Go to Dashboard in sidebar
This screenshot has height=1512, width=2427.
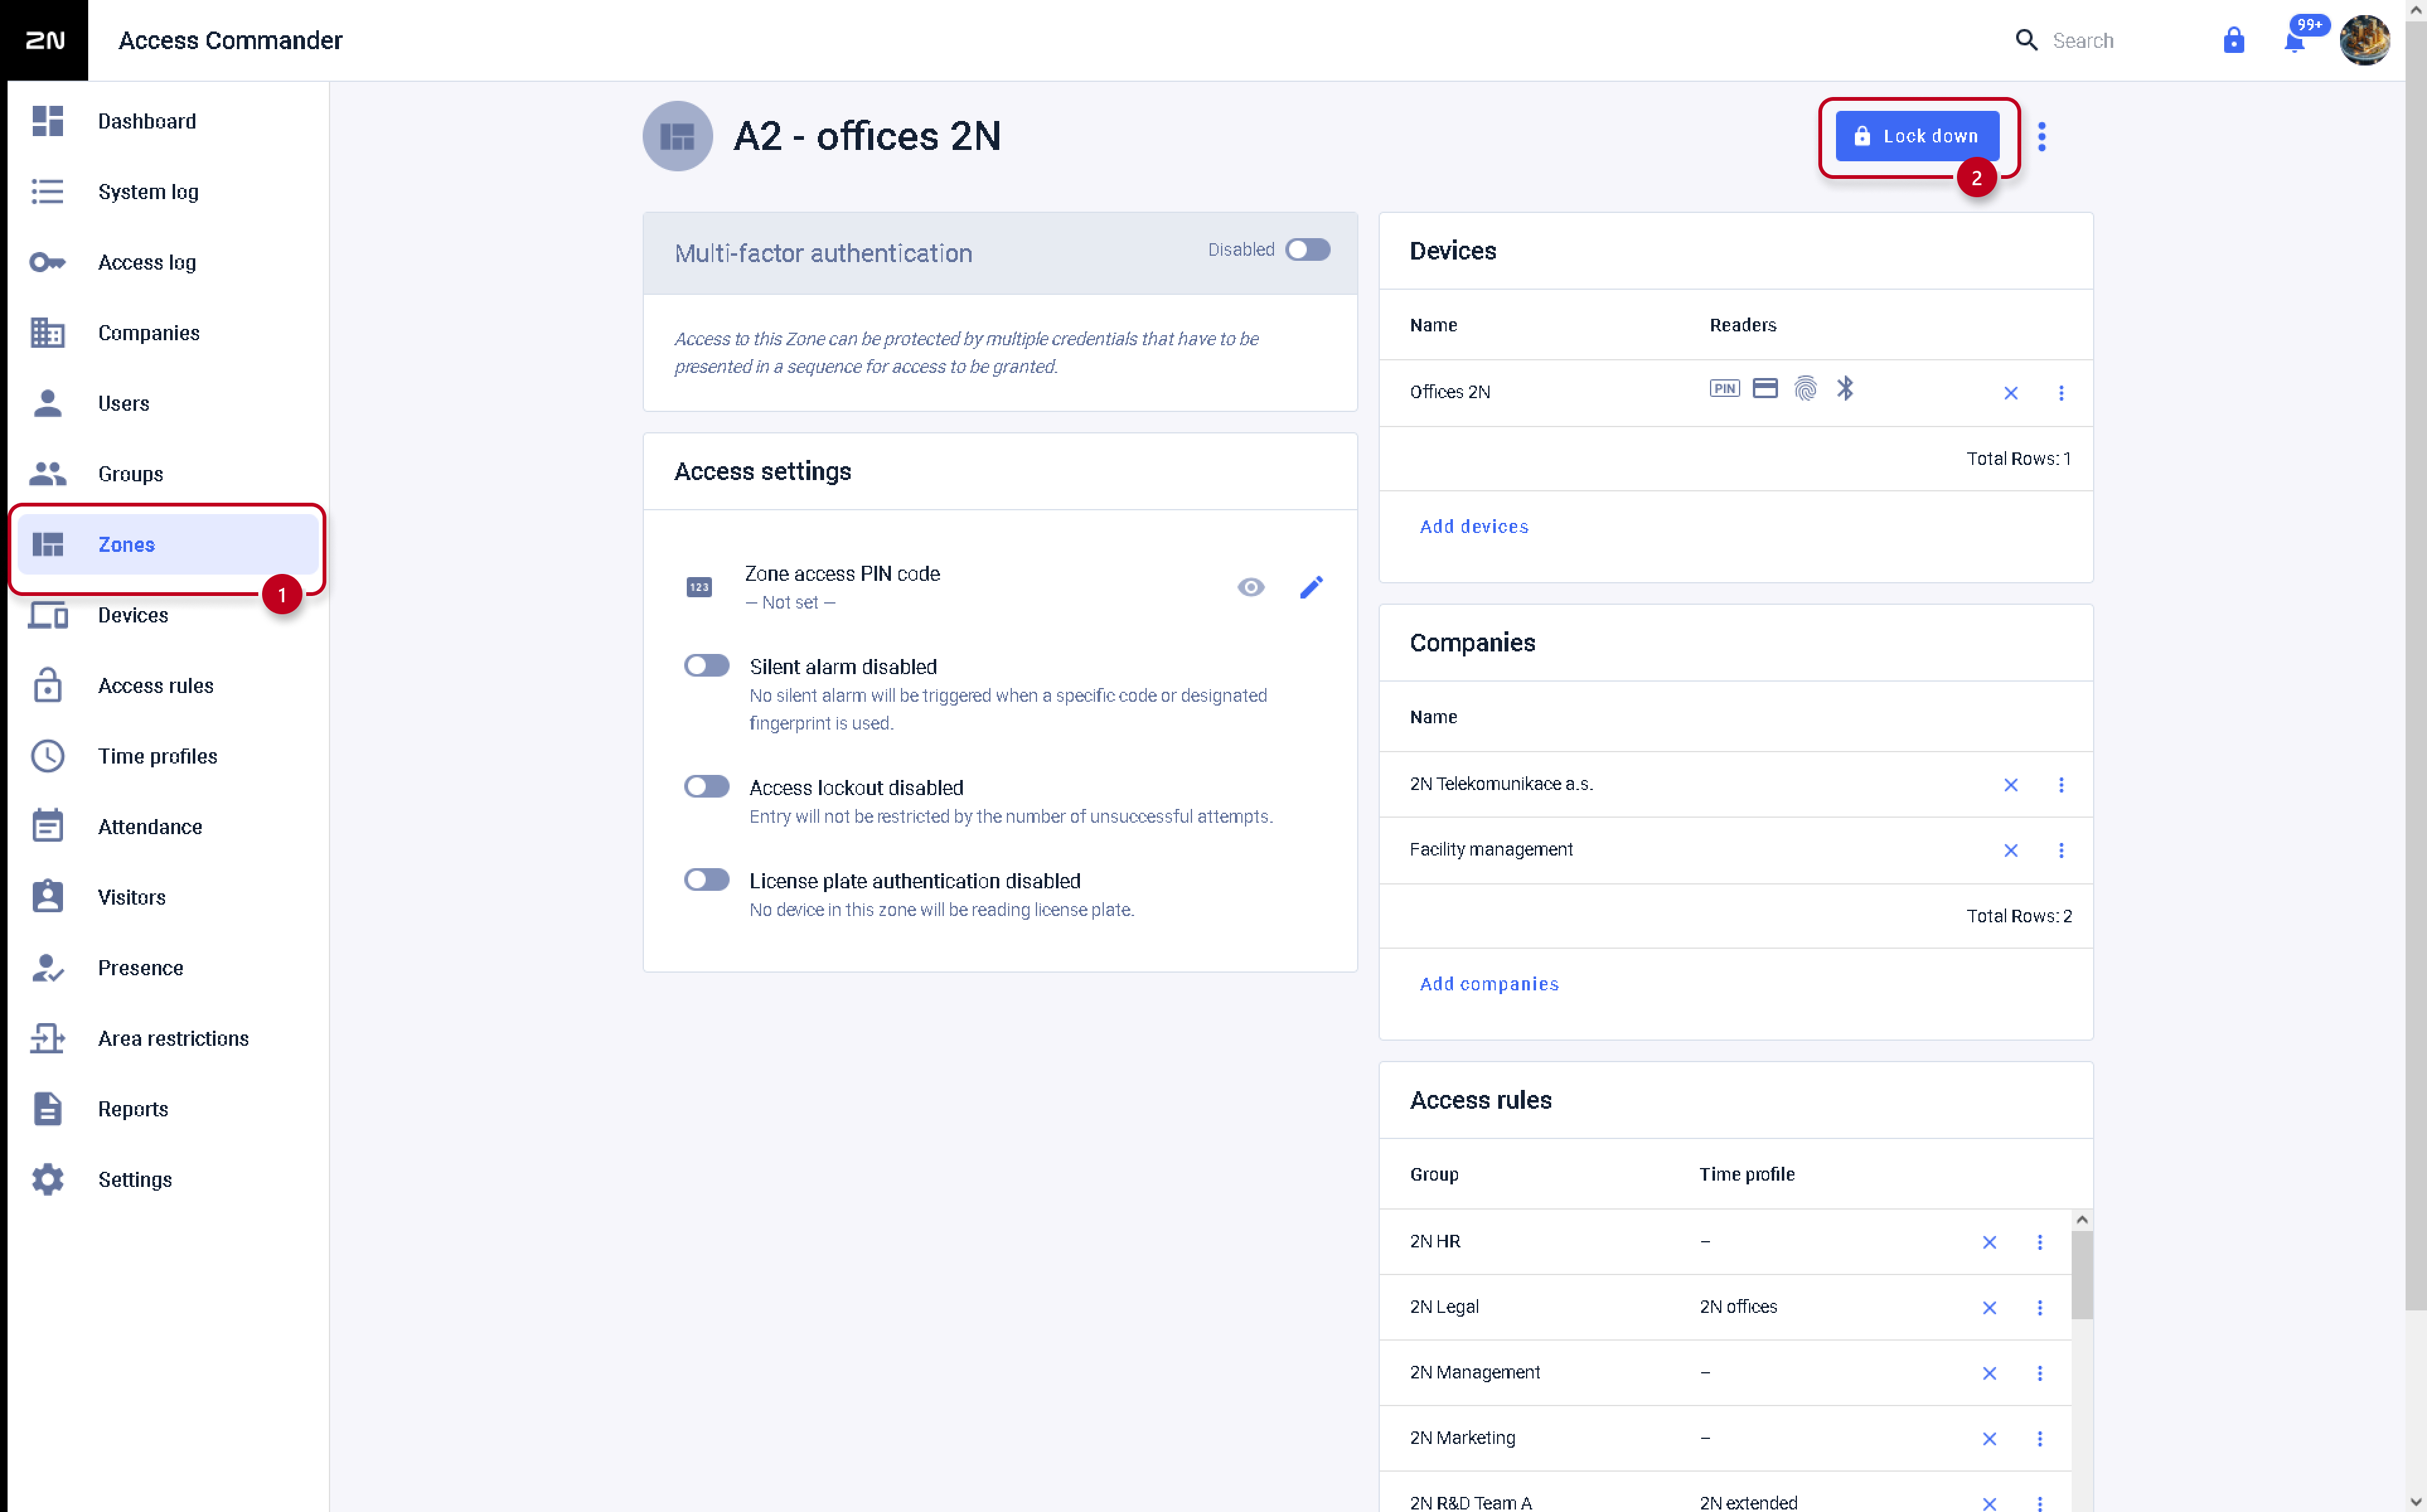[168, 121]
